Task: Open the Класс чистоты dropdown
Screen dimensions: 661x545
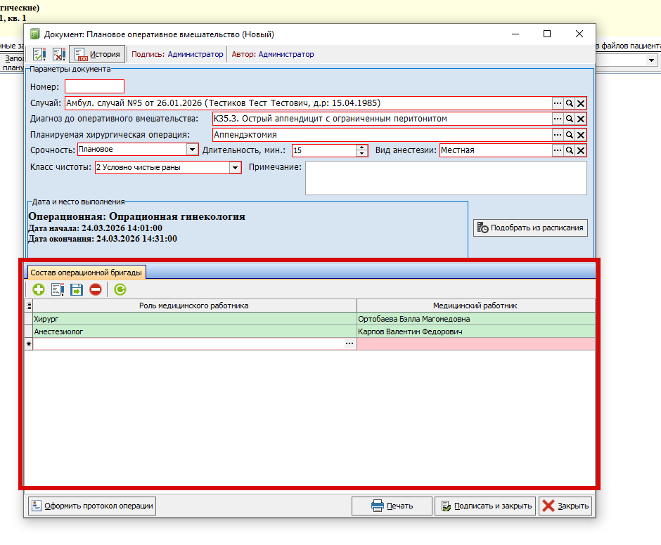Action: [235, 168]
